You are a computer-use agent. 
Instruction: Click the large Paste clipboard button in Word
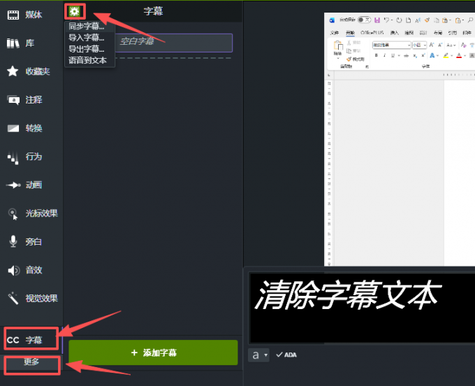click(338, 45)
